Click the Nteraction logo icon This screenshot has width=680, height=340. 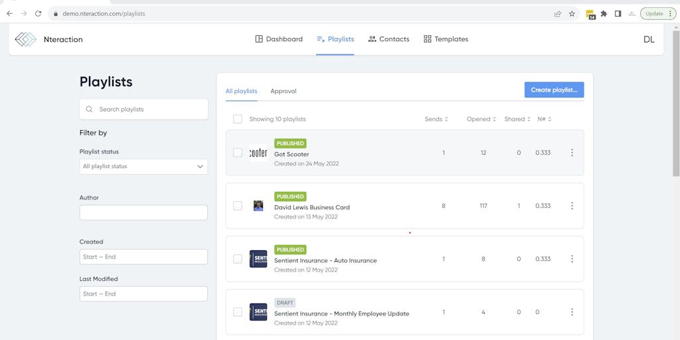coord(25,39)
